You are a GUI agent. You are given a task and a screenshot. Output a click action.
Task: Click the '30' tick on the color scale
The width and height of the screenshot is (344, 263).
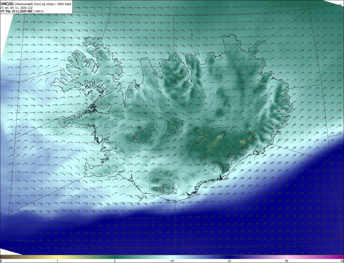point(286,261)
